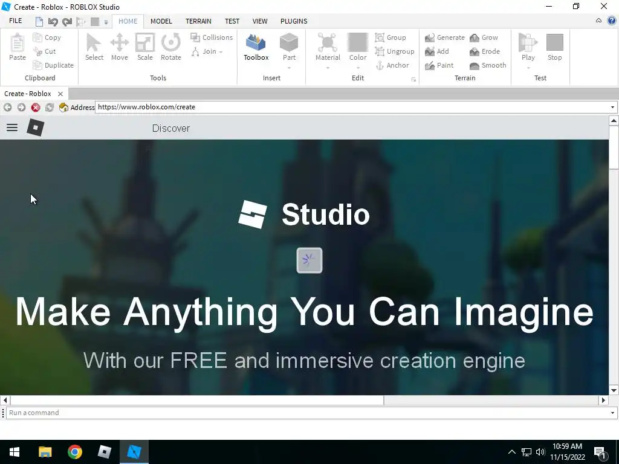Click the Discover link
Image resolution: width=619 pixels, height=464 pixels.
[x=171, y=128]
